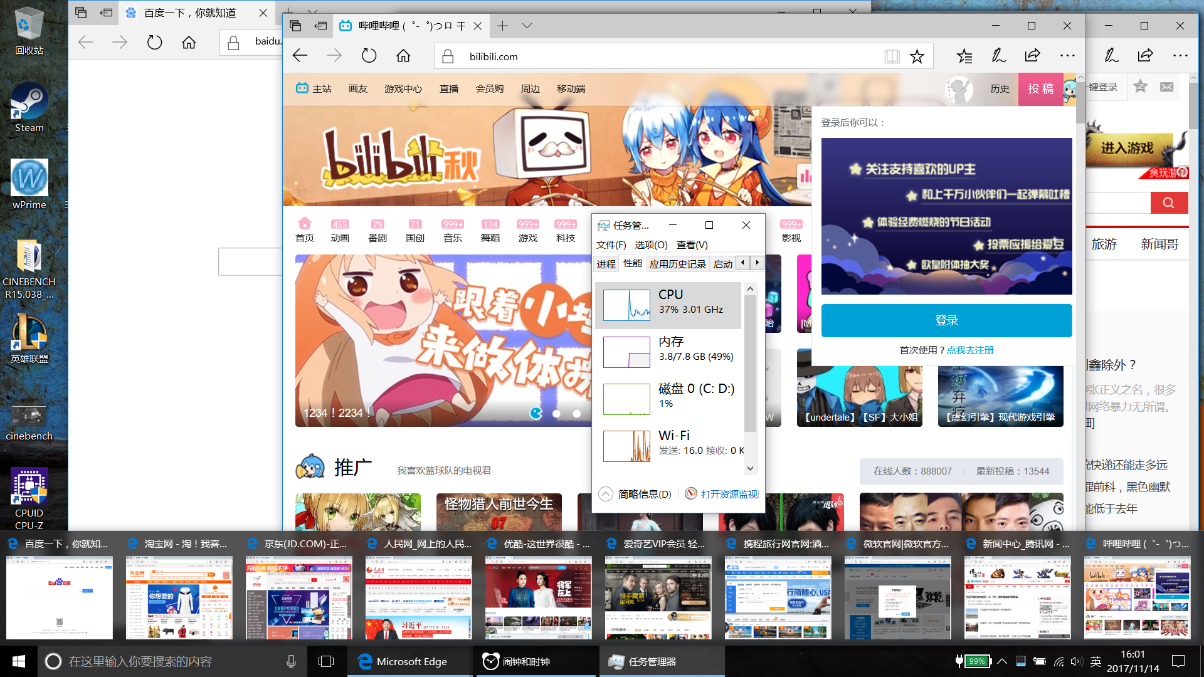Switch to the 进程 tab in Task Manager
This screenshot has height=677, width=1204.
coord(606,264)
